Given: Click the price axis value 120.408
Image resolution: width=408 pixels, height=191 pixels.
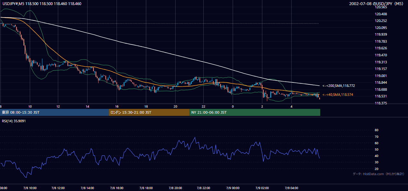Looking at the screenshot, I should [x=381, y=14].
